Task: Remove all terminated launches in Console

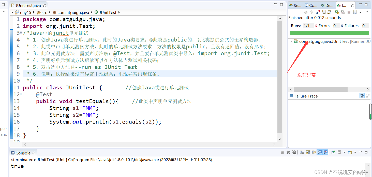Action: [294, 152]
